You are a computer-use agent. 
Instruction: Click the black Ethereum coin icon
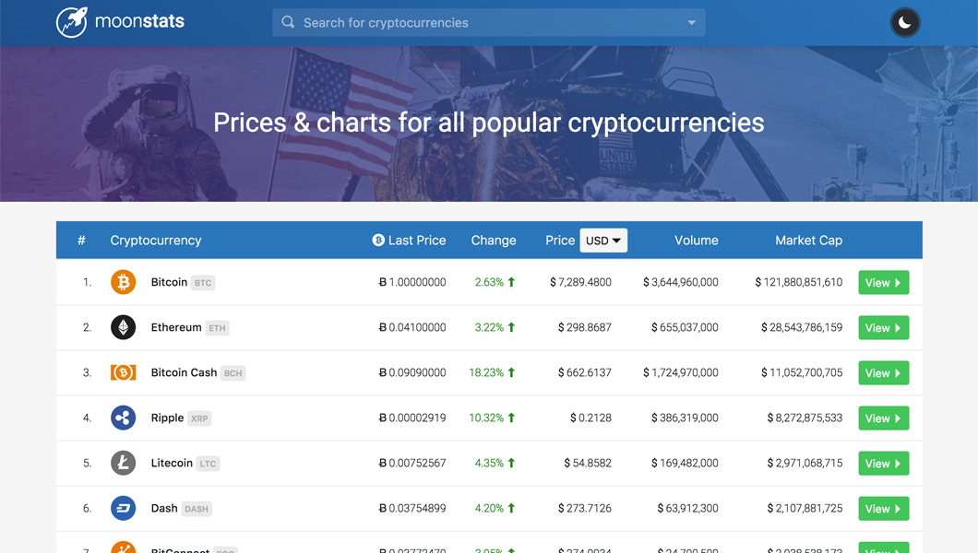123,327
